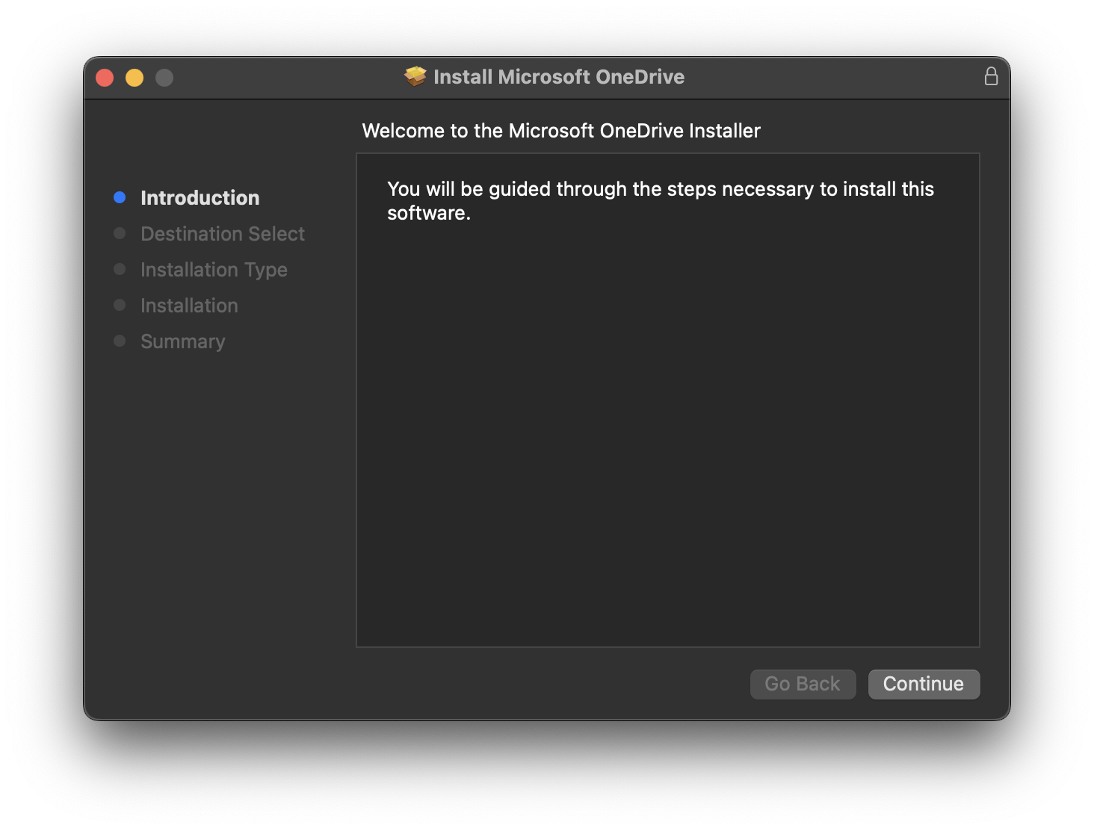
Task: Click the Summary step dot
Action: click(x=120, y=340)
